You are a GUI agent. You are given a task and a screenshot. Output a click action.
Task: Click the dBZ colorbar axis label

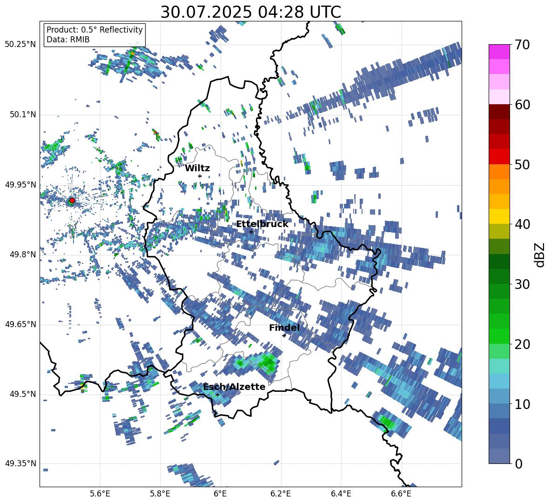coord(540,255)
